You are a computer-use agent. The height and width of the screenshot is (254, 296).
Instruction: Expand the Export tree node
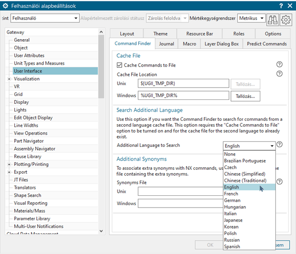click(x=9, y=172)
